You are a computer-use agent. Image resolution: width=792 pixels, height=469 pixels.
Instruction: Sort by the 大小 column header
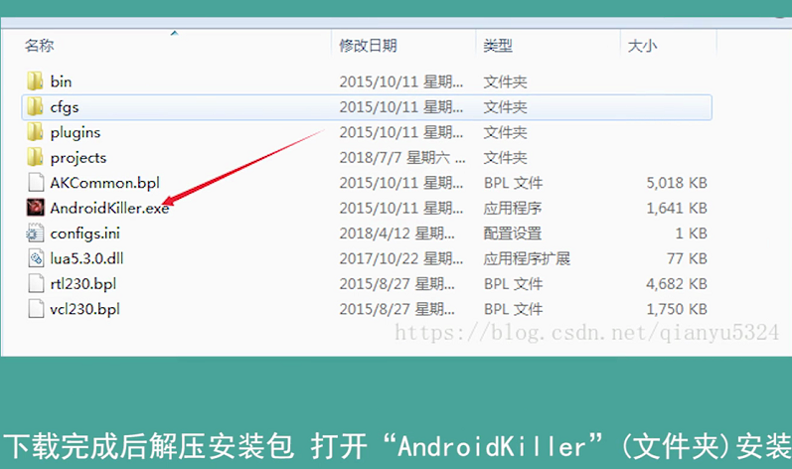[x=642, y=46]
